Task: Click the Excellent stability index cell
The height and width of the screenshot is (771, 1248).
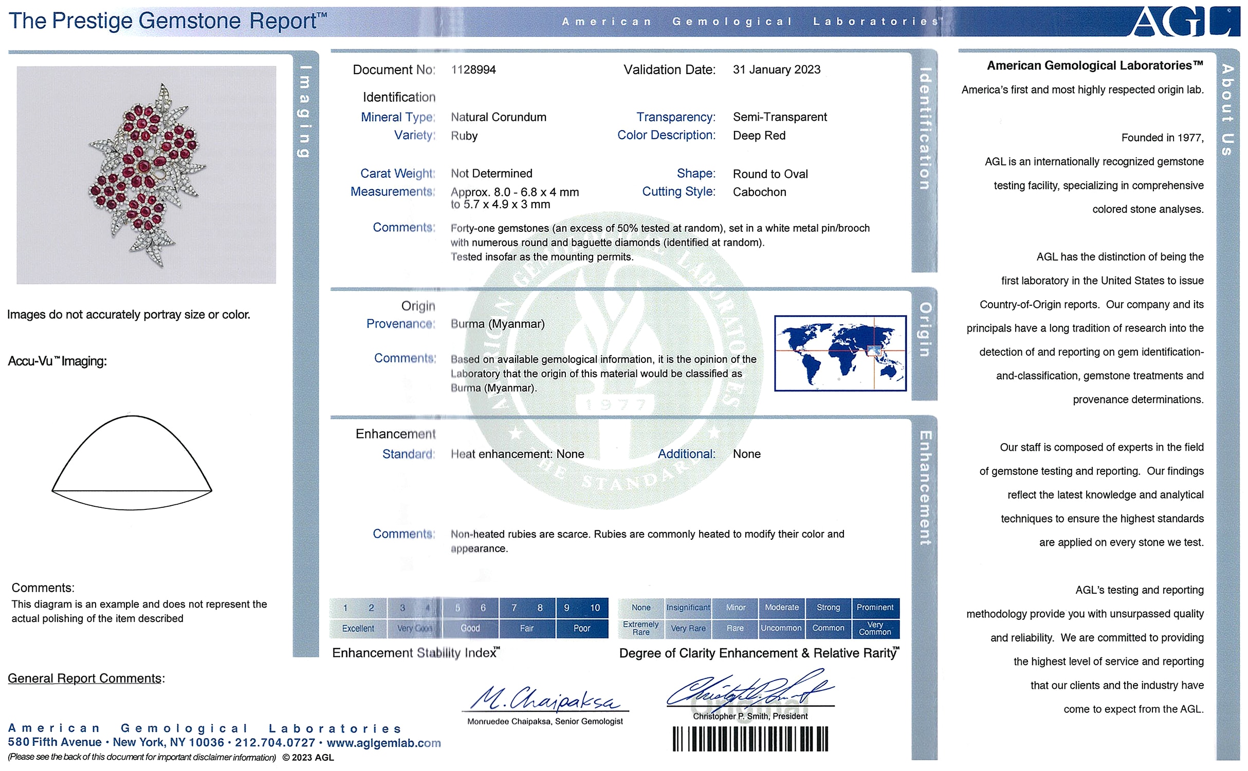Action: [358, 628]
